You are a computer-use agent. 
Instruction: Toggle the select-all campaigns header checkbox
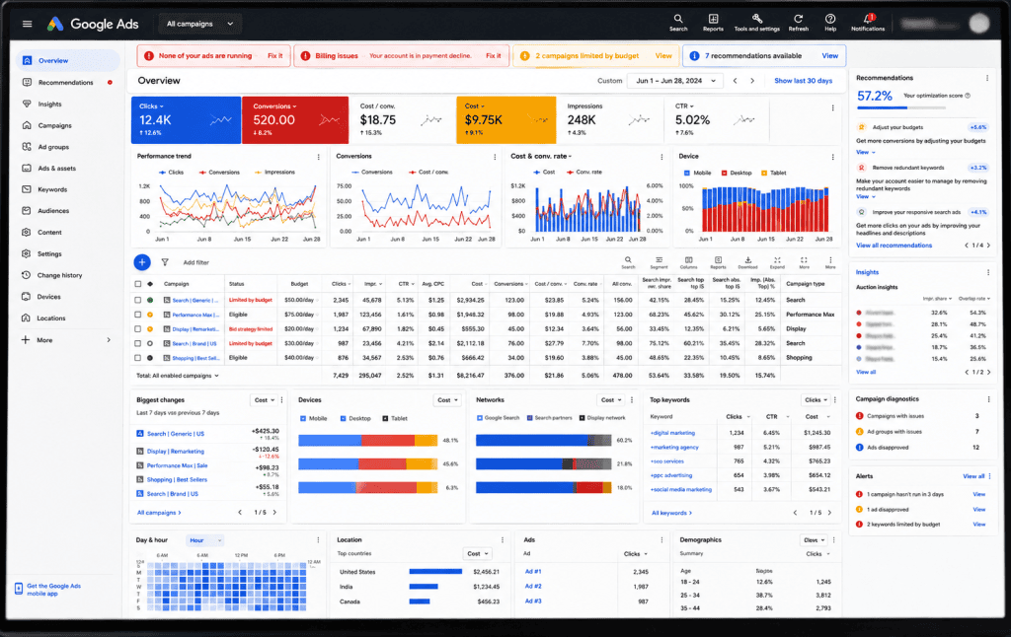coord(138,283)
